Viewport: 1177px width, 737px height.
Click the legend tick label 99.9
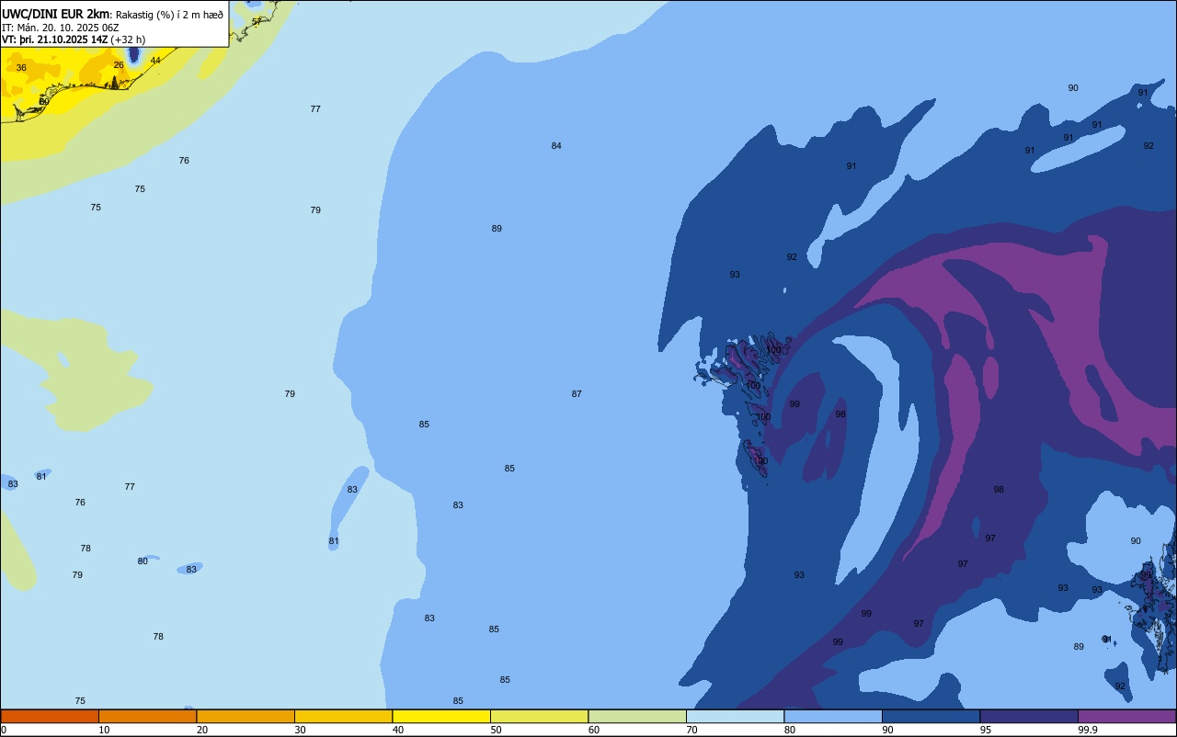pyautogui.click(x=1088, y=730)
